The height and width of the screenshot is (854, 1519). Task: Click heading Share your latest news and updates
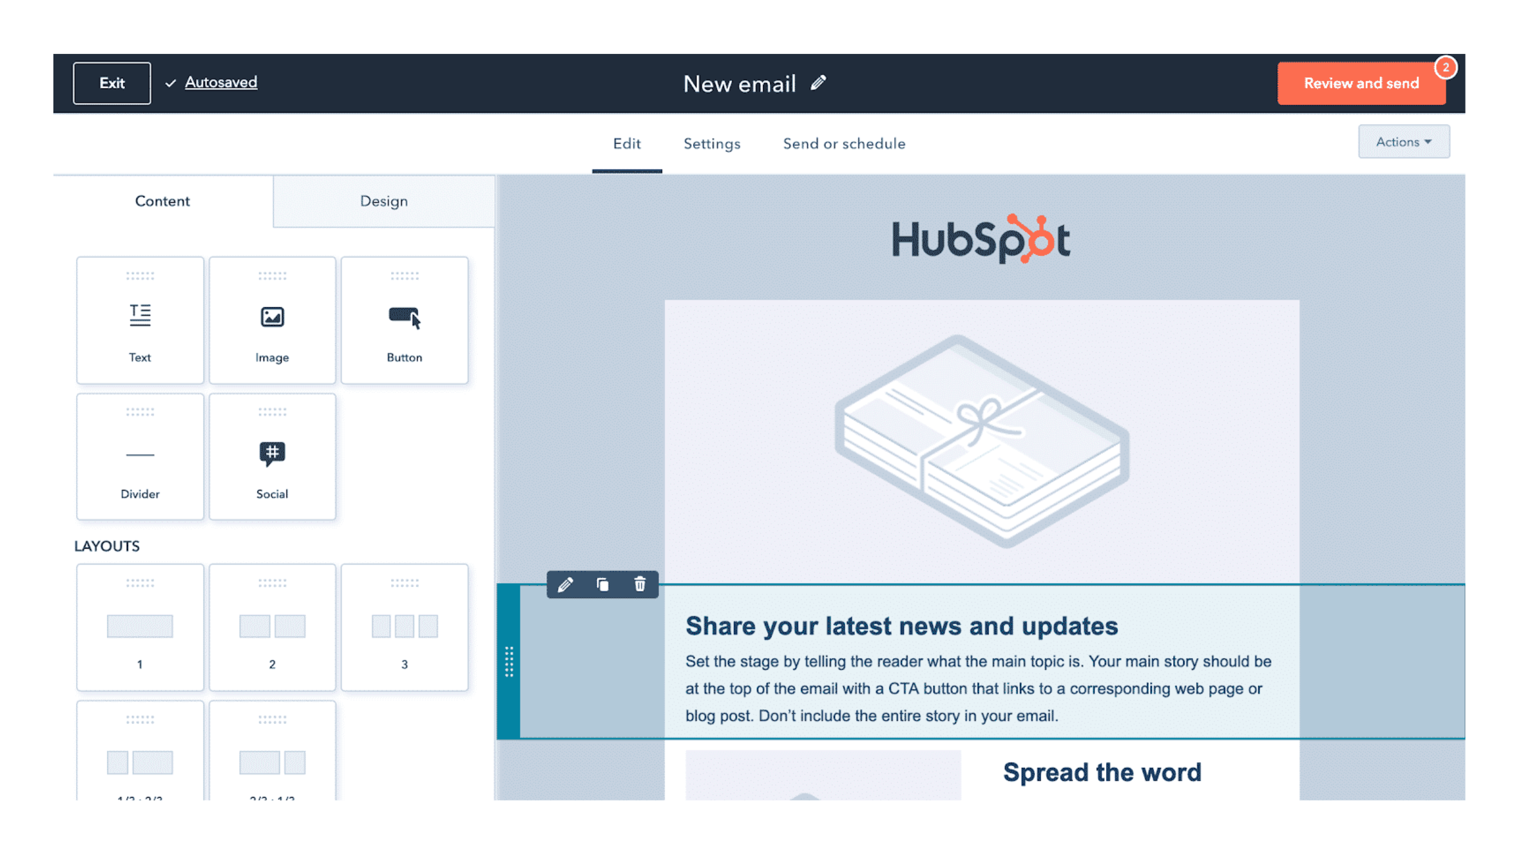pos(901,626)
